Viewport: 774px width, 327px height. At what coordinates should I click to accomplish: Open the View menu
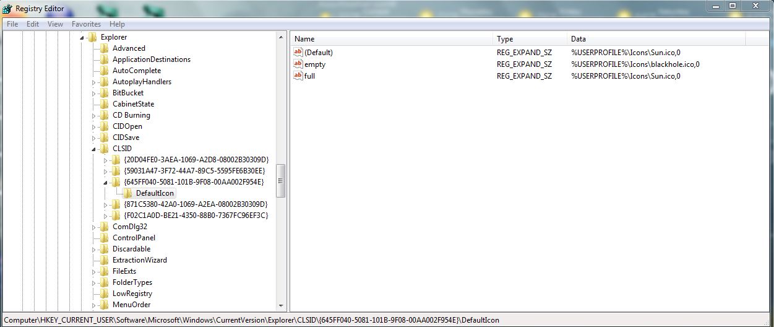coord(56,24)
